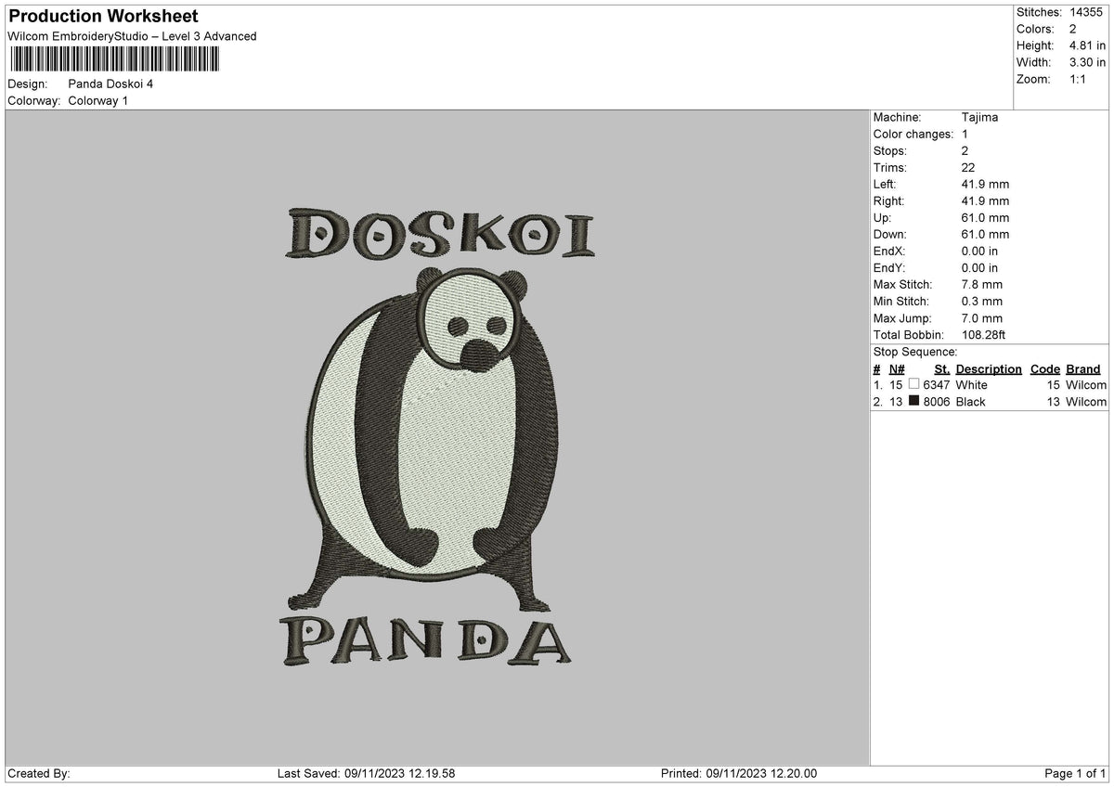
Task: Click the Black thread color swatch
Action: click(x=914, y=401)
